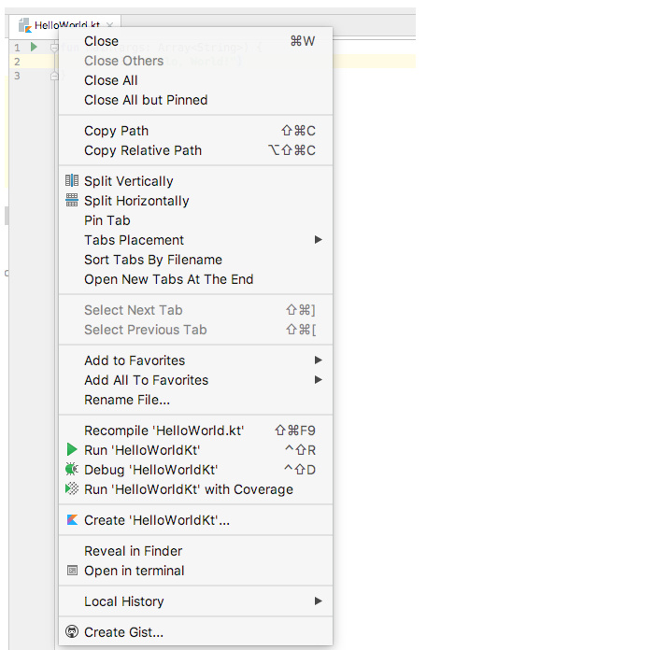The height and width of the screenshot is (664, 654).
Task: Click the Run with Coverage icon
Action: (72, 489)
